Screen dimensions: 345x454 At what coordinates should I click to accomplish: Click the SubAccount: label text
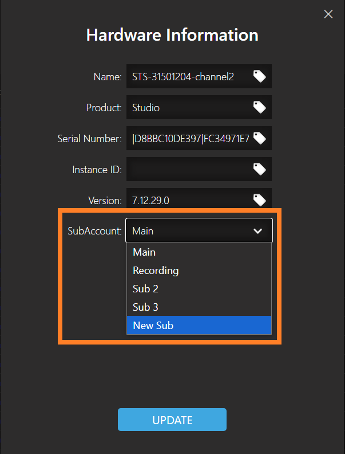(x=94, y=231)
